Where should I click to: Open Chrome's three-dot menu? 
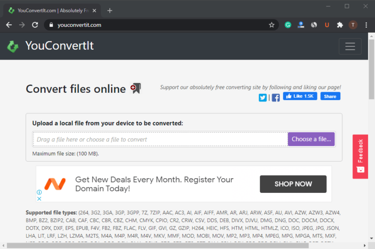point(366,25)
